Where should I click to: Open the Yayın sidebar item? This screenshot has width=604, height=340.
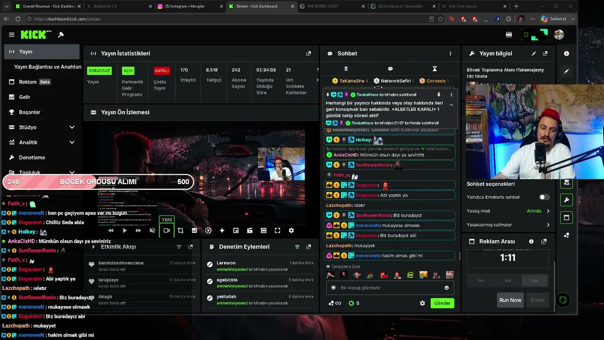(x=42, y=51)
